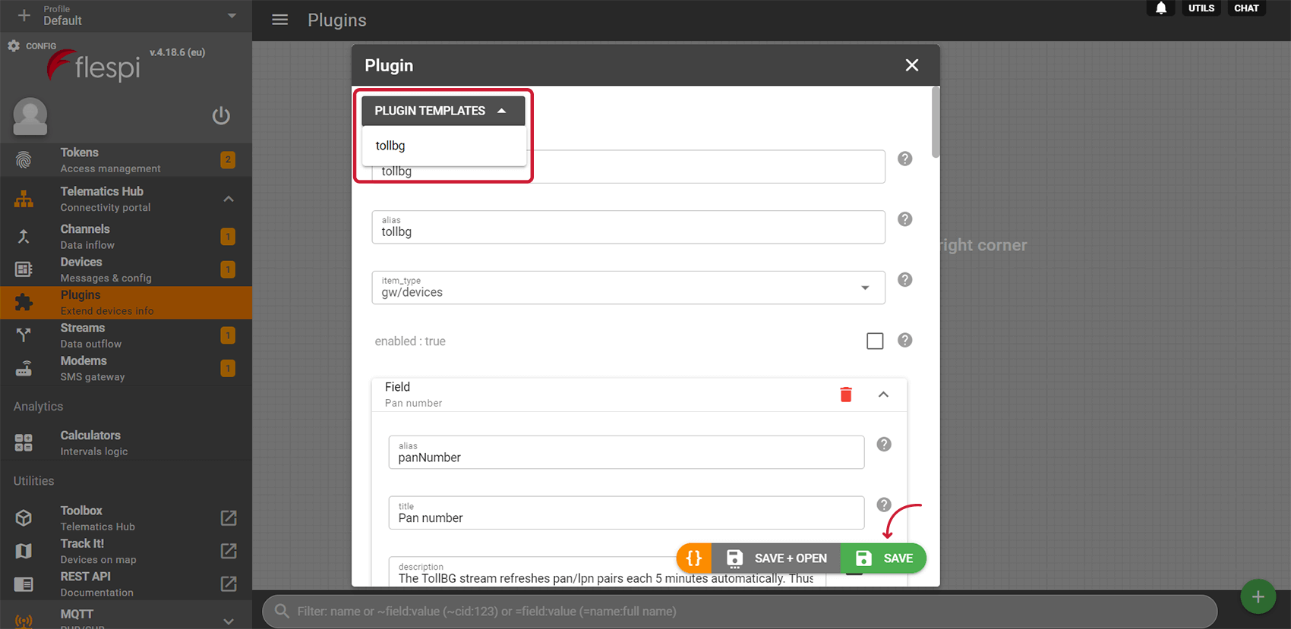This screenshot has width=1291, height=629.
Task: Open Tokens Access management
Action: pyautogui.click(x=126, y=160)
